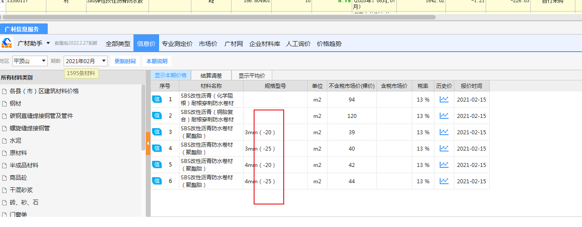The image size is (582, 227).
Task: Switch to the 信息价 tab
Action: [x=146, y=44]
